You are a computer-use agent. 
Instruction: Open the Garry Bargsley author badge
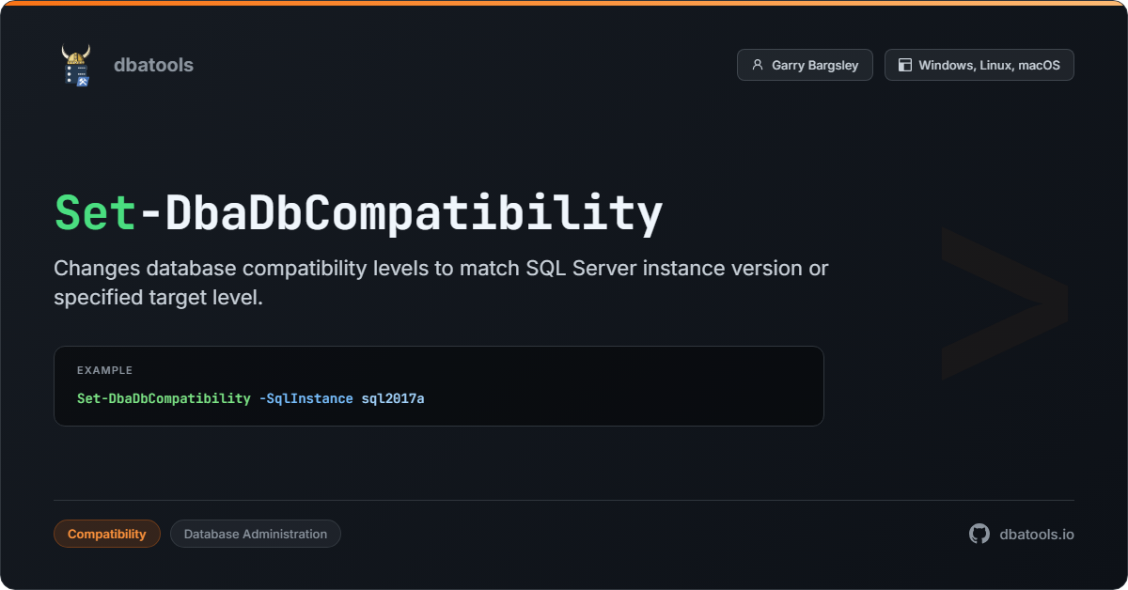click(x=805, y=66)
